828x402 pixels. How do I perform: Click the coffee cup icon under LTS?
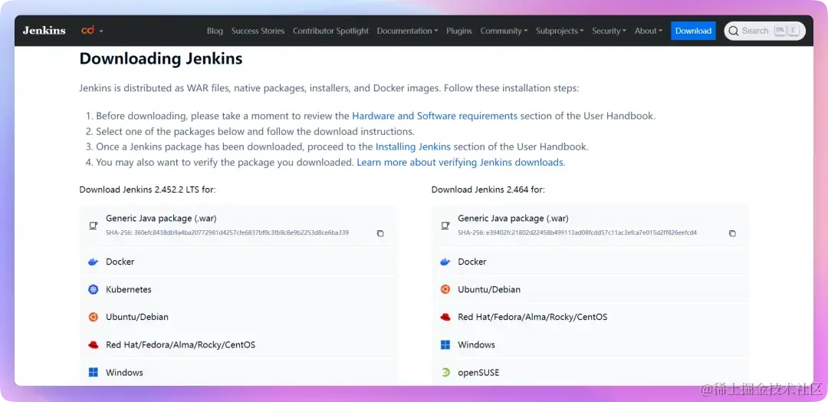(x=93, y=226)
